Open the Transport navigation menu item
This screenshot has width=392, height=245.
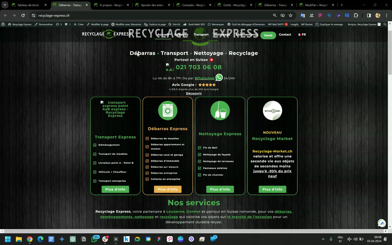click(x=201, y=35)
